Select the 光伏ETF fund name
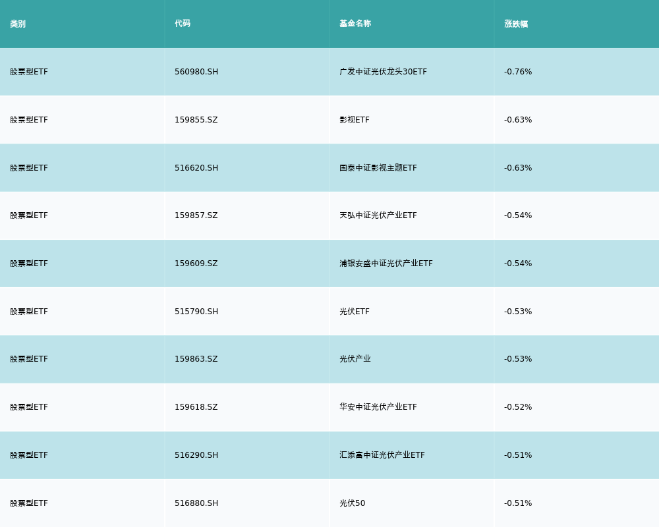The image size is (659, 527). (x=355, y=312)
